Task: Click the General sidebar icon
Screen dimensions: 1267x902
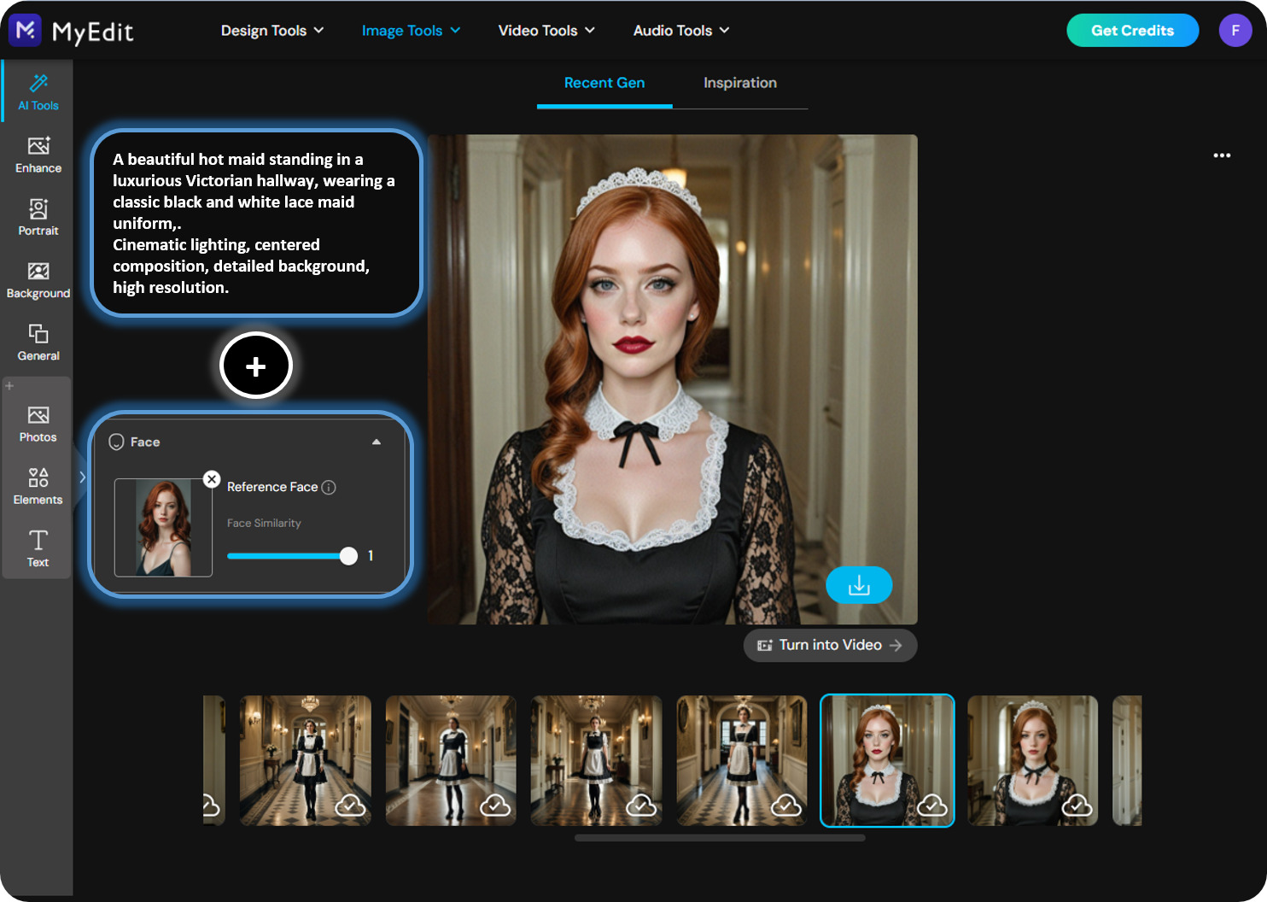Action: tap(38, 341)
